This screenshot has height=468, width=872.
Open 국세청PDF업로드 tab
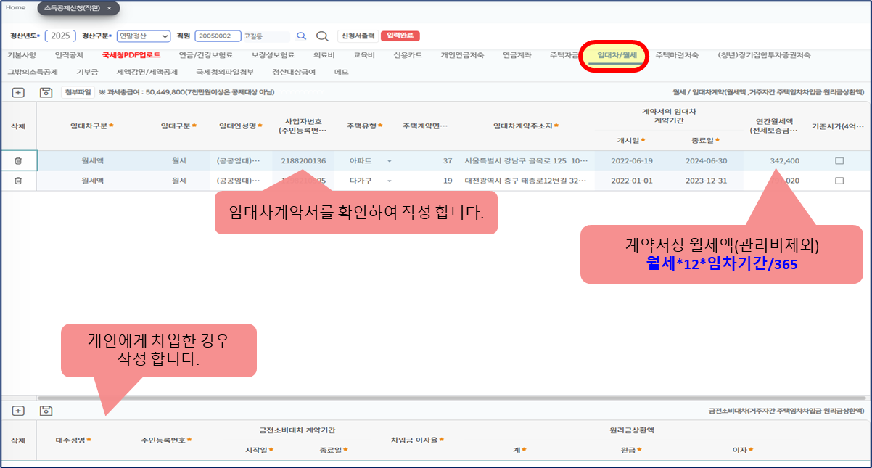pyautogui.click(x=131, y=54)
